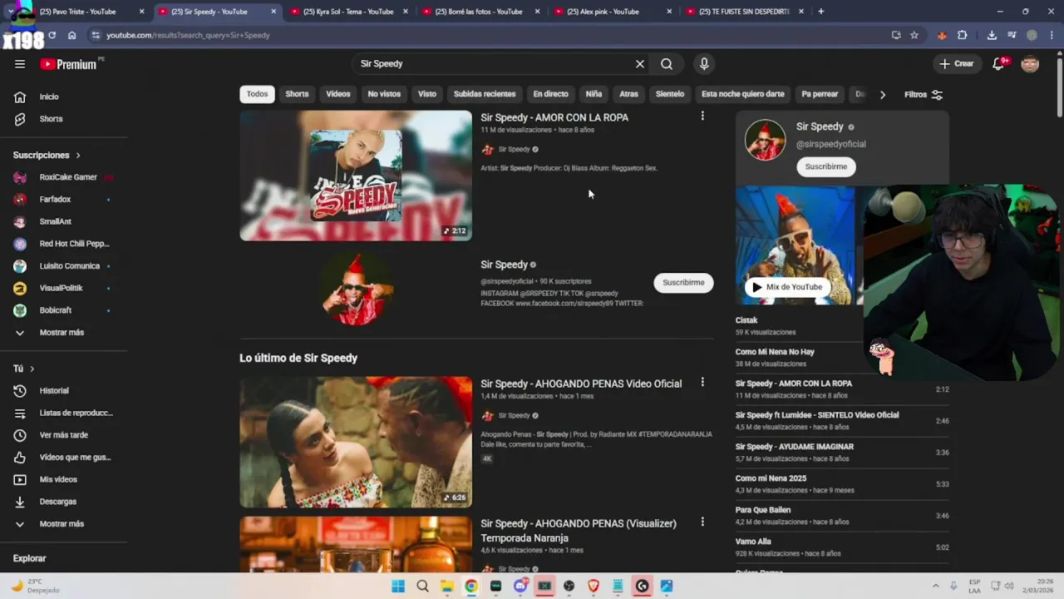Open options menu for AMOR CON LA ROPA
Screen dimensions: 1064x599
702,116
